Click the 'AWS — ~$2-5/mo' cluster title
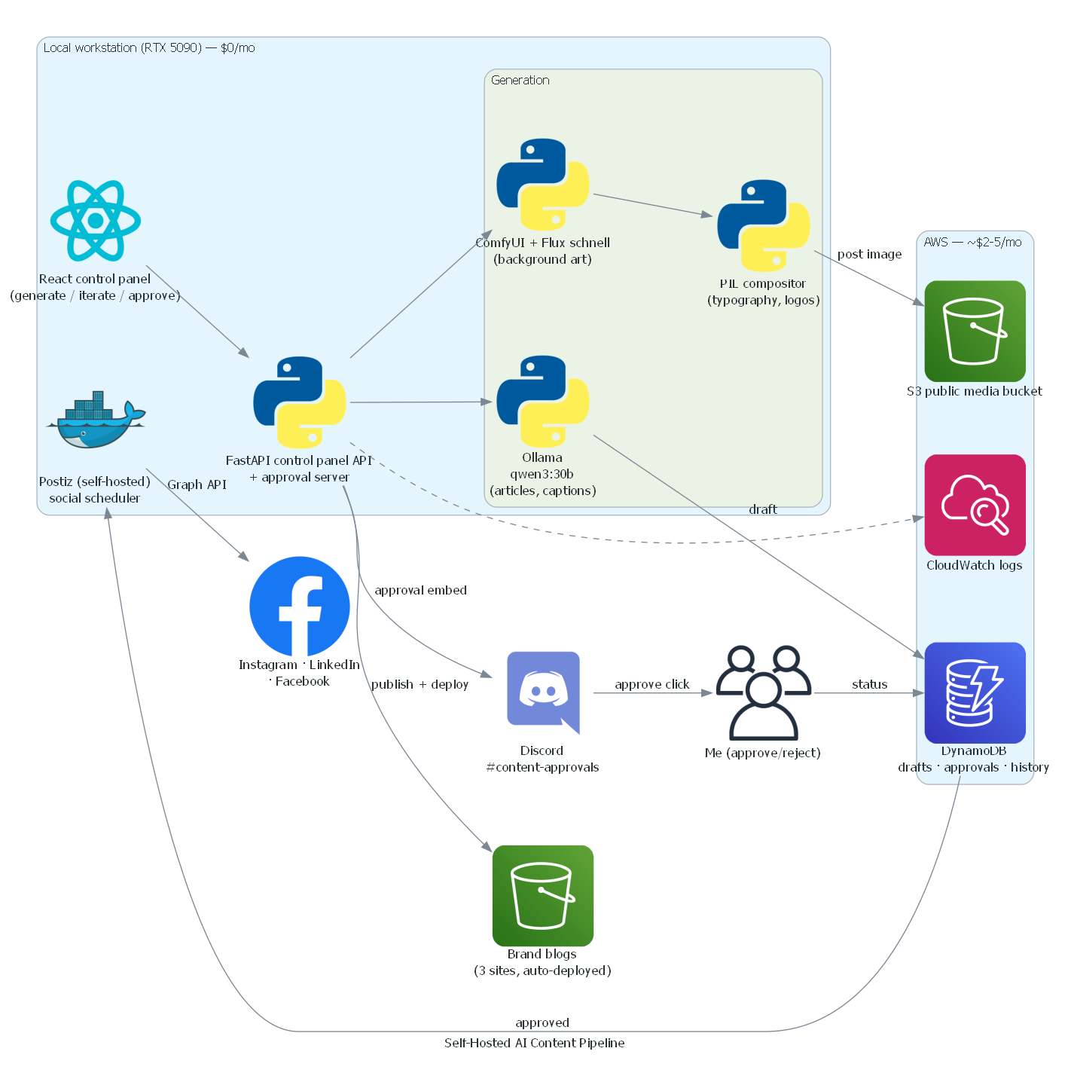Image resolution: width=1071 pixels, height=1085 pixels. (973, 242)
